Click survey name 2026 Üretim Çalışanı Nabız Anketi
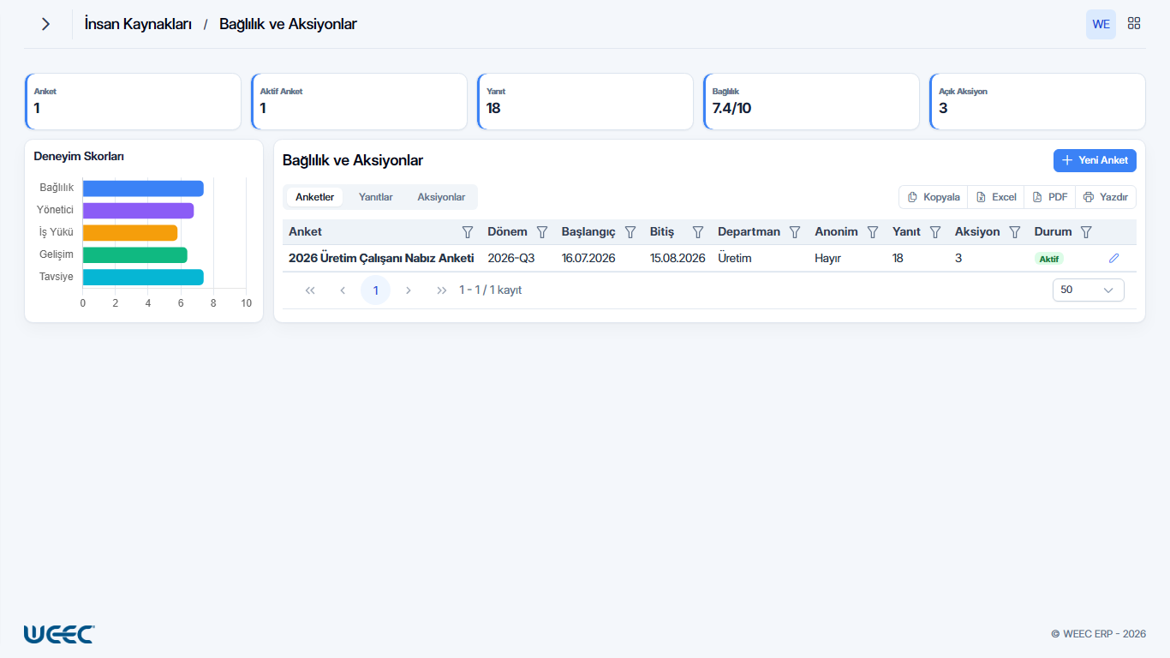 [381, 258]
